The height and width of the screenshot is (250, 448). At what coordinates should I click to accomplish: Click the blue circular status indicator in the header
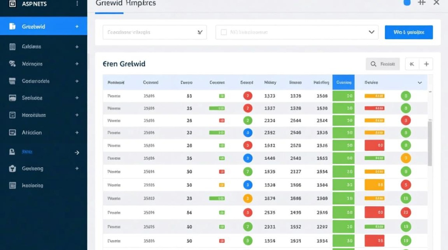click(x=406, y=3)
